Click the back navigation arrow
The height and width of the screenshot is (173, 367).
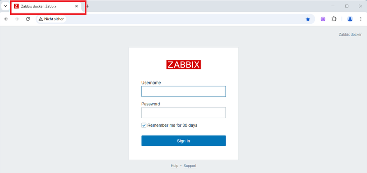pyautogui.click(x=6, y=19)
